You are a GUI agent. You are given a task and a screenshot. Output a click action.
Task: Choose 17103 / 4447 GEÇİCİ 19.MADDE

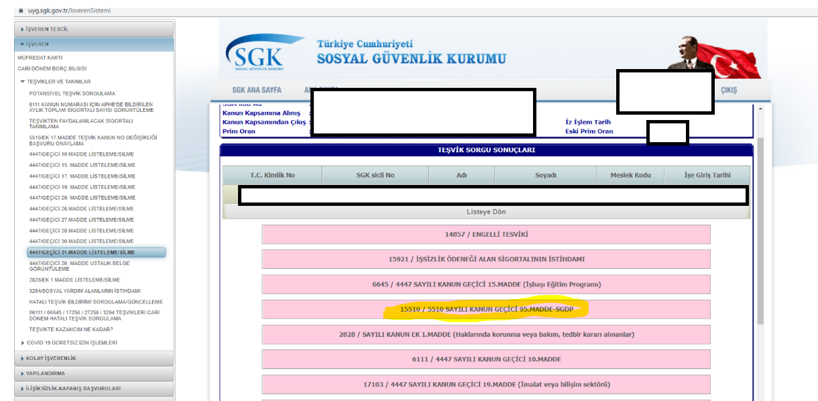[486, 384]
